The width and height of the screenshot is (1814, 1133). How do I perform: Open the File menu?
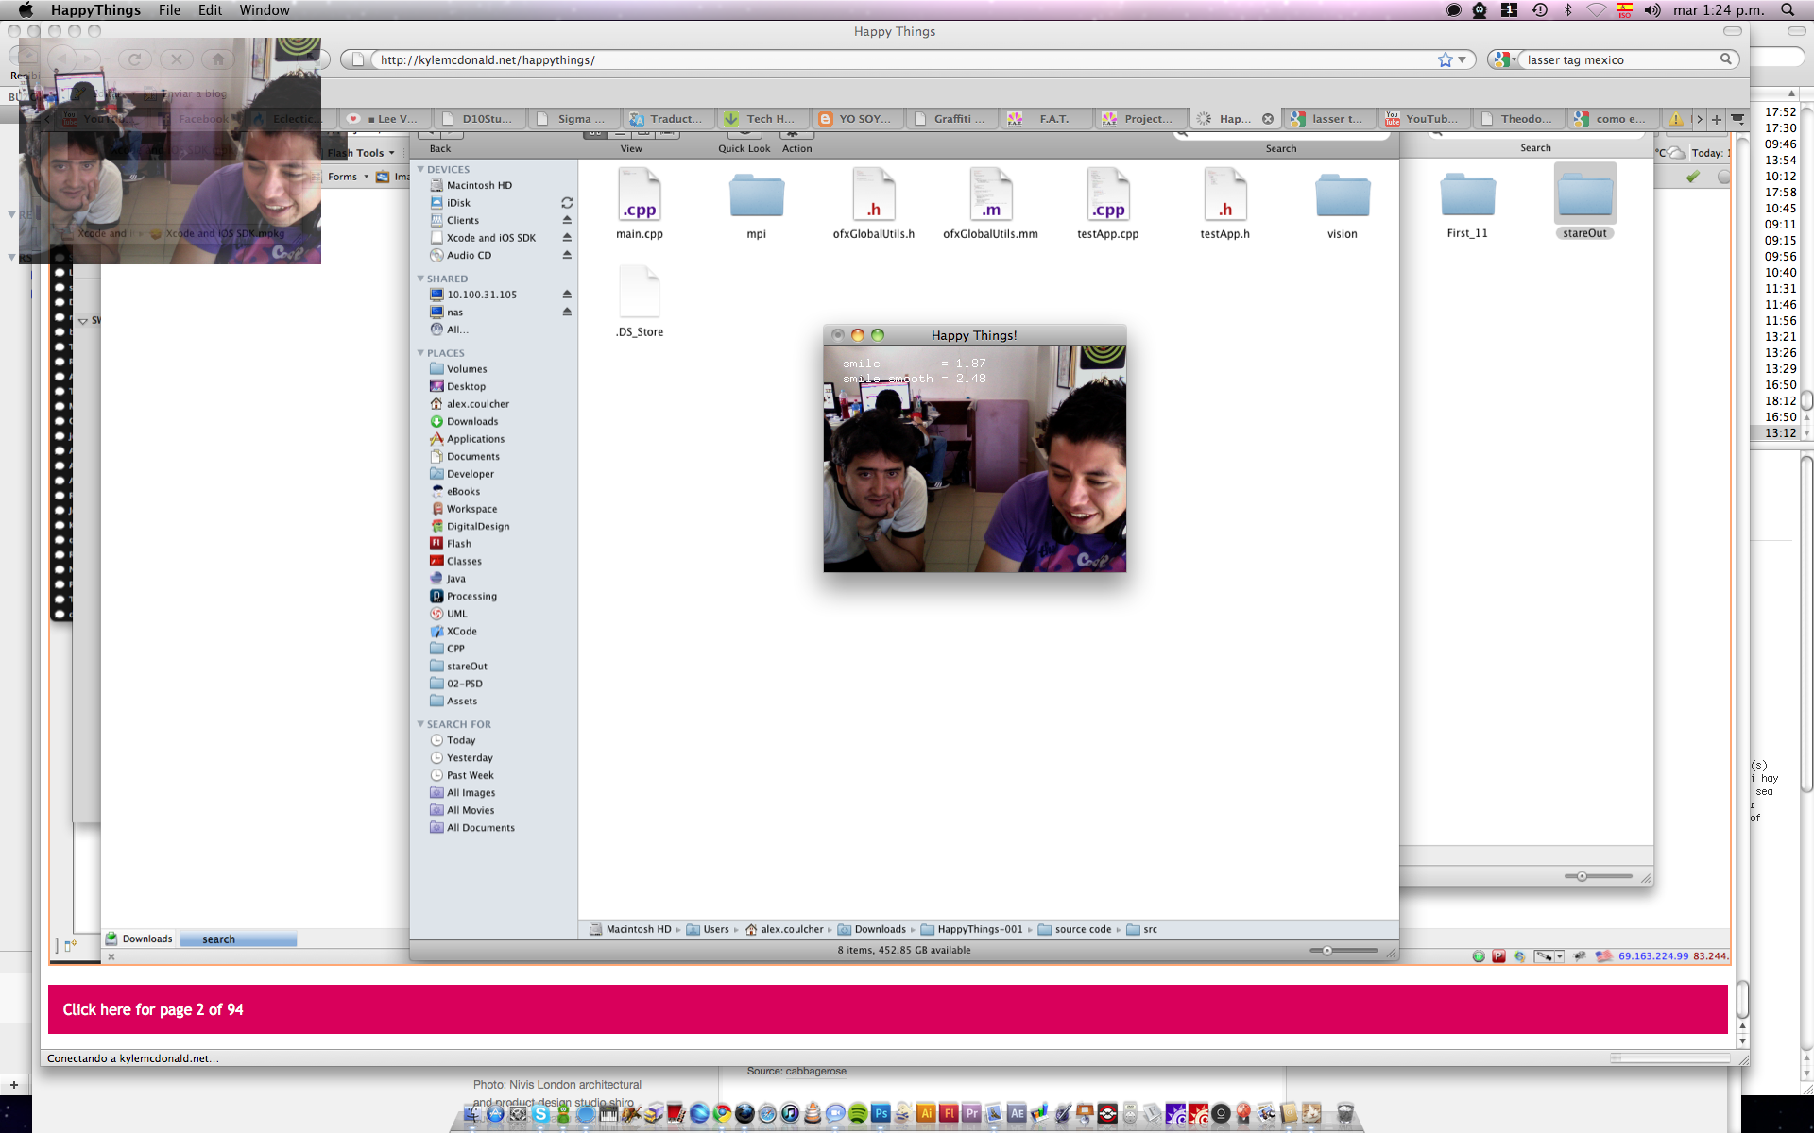[x=169, y=9]
